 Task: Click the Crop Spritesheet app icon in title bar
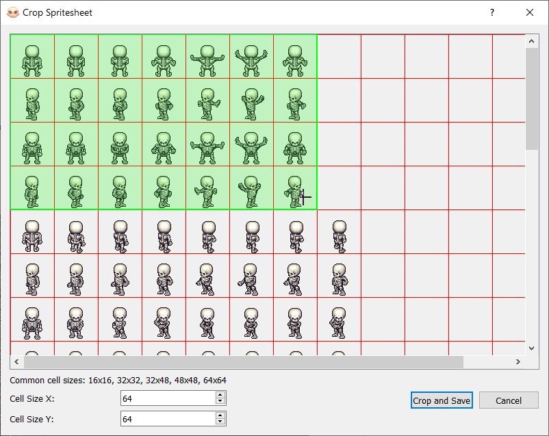click(x=12, y=12)
